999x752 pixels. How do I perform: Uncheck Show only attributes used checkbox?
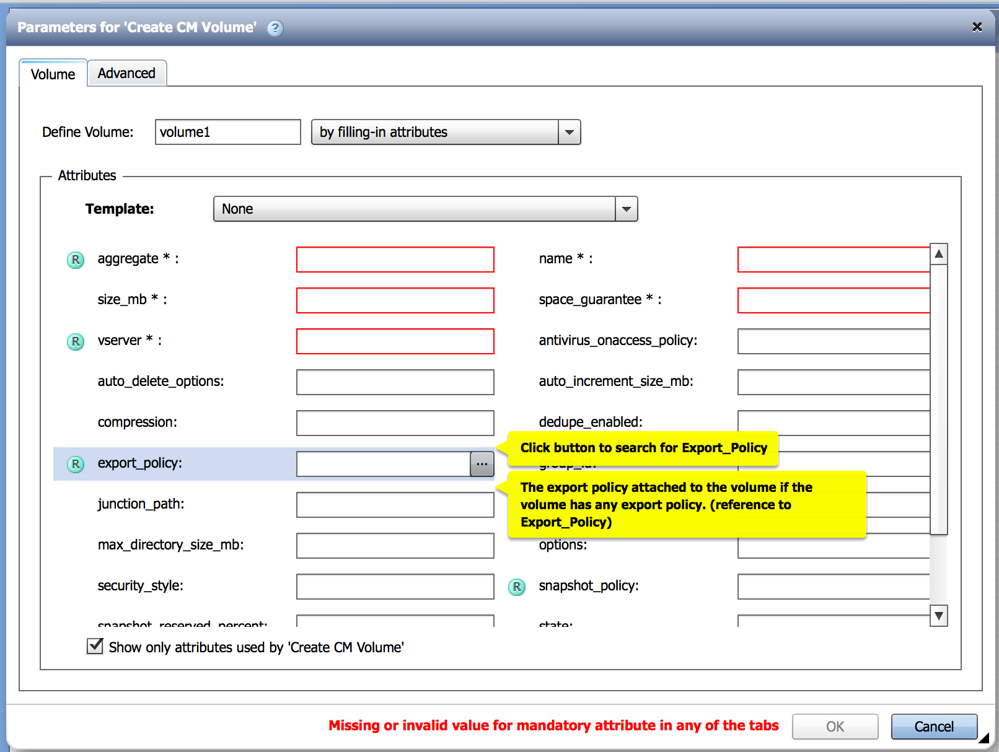pyautogui.click(x=95, y=647)
